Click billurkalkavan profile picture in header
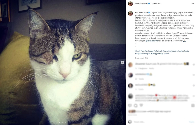The image size is (196, 125). click(130, 4)
